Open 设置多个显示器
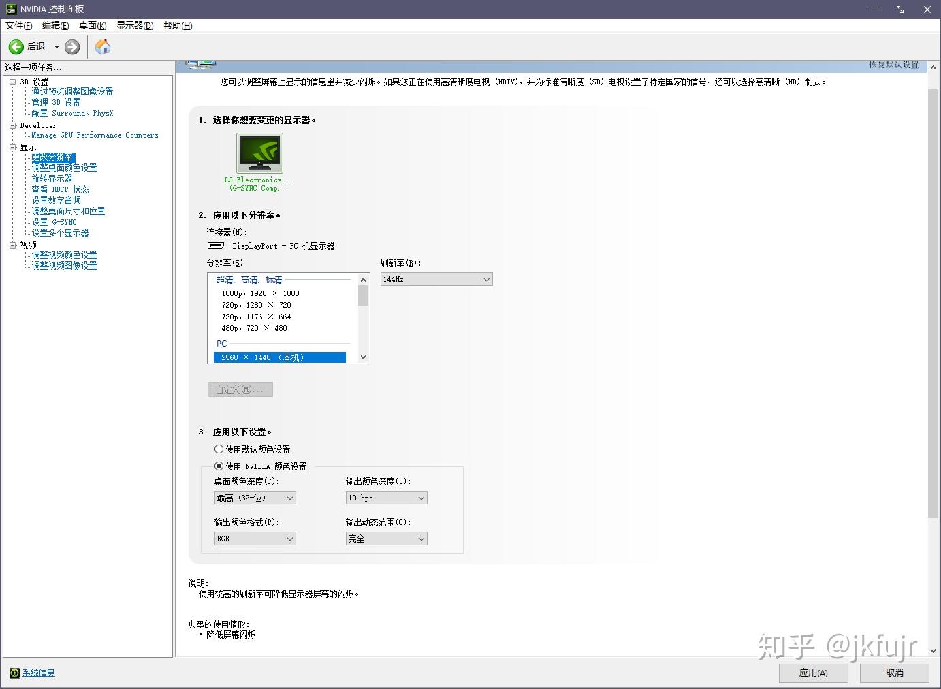Viewport: 941px width, 689px height. click(60, 233)
